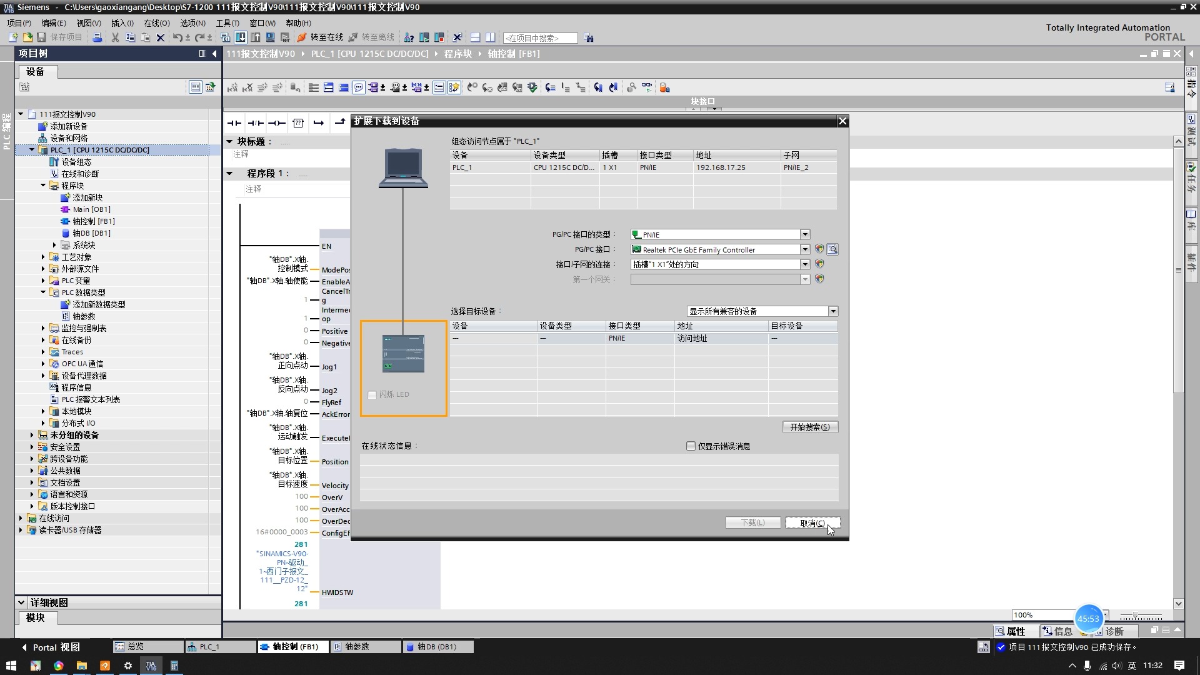Click the Download to device toolbar icon
Image resolution: width=1200 pixels, height=675 pixels.
click(x=241, y=37)
